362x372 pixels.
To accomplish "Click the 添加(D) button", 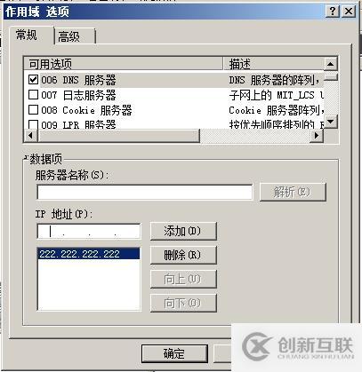I will tap(183, 231).
